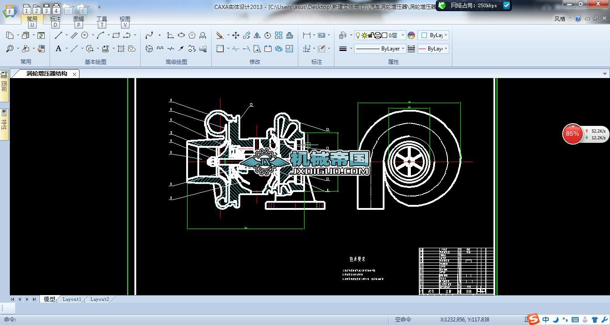Image resolution: width=610 pixels, height=325 pixels.
Task: Toggle the Sogou Chinese input mode indicator
Action: click(546, 320)
